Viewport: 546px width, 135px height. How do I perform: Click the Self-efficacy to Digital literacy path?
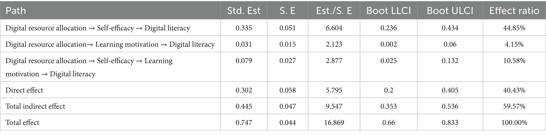[98, 28]
